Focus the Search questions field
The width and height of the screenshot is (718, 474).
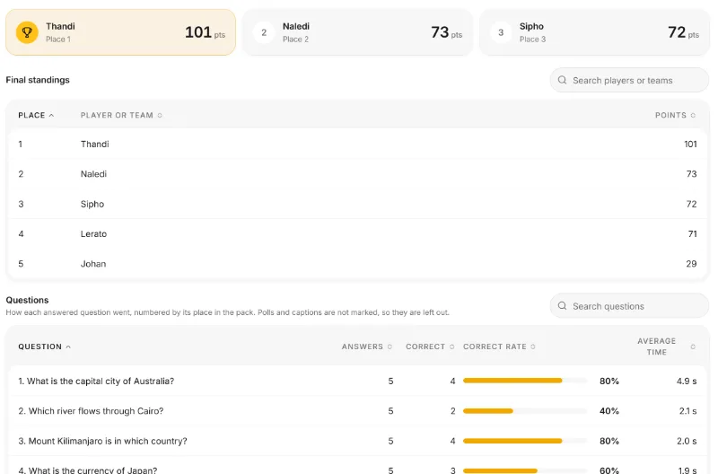point(629,306)
